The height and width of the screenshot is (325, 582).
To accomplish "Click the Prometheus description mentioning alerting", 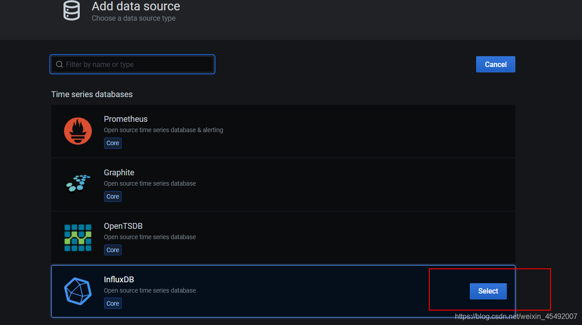I will coord(164,130).
